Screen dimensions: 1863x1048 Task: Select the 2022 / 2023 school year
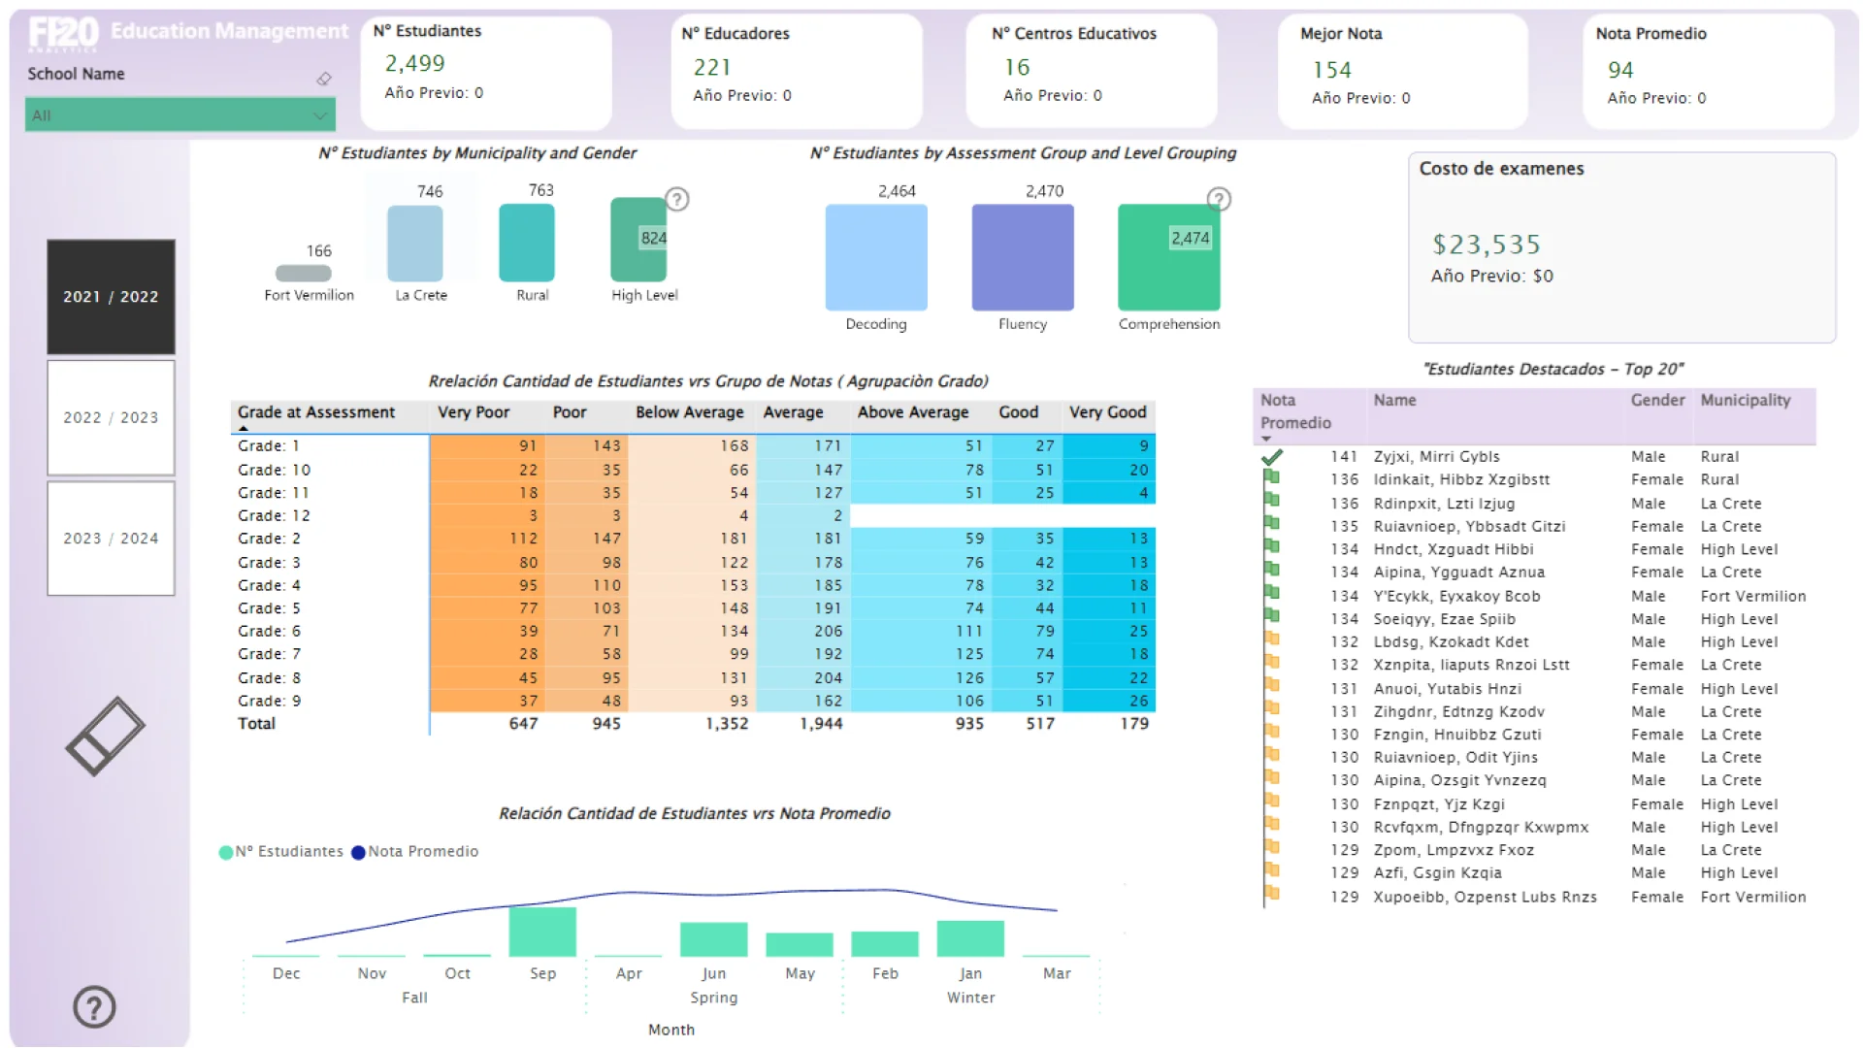[111, 417]
